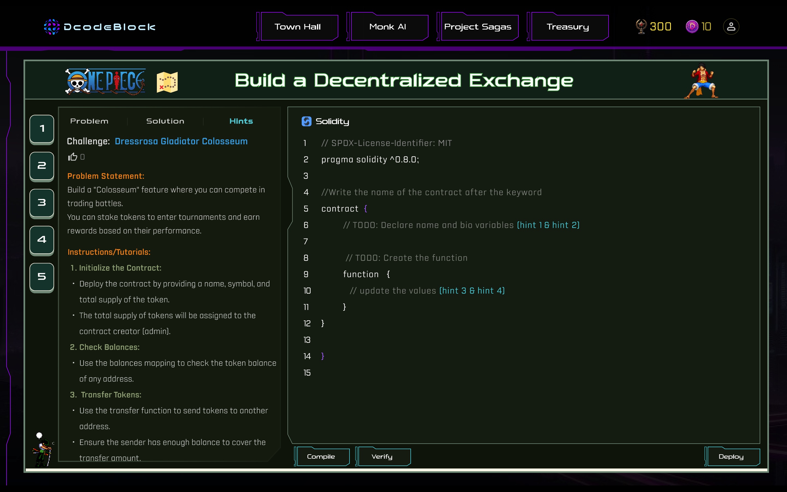Switch to the Hints tab
This screenshot has width=787, height=492.
[241, 121]
